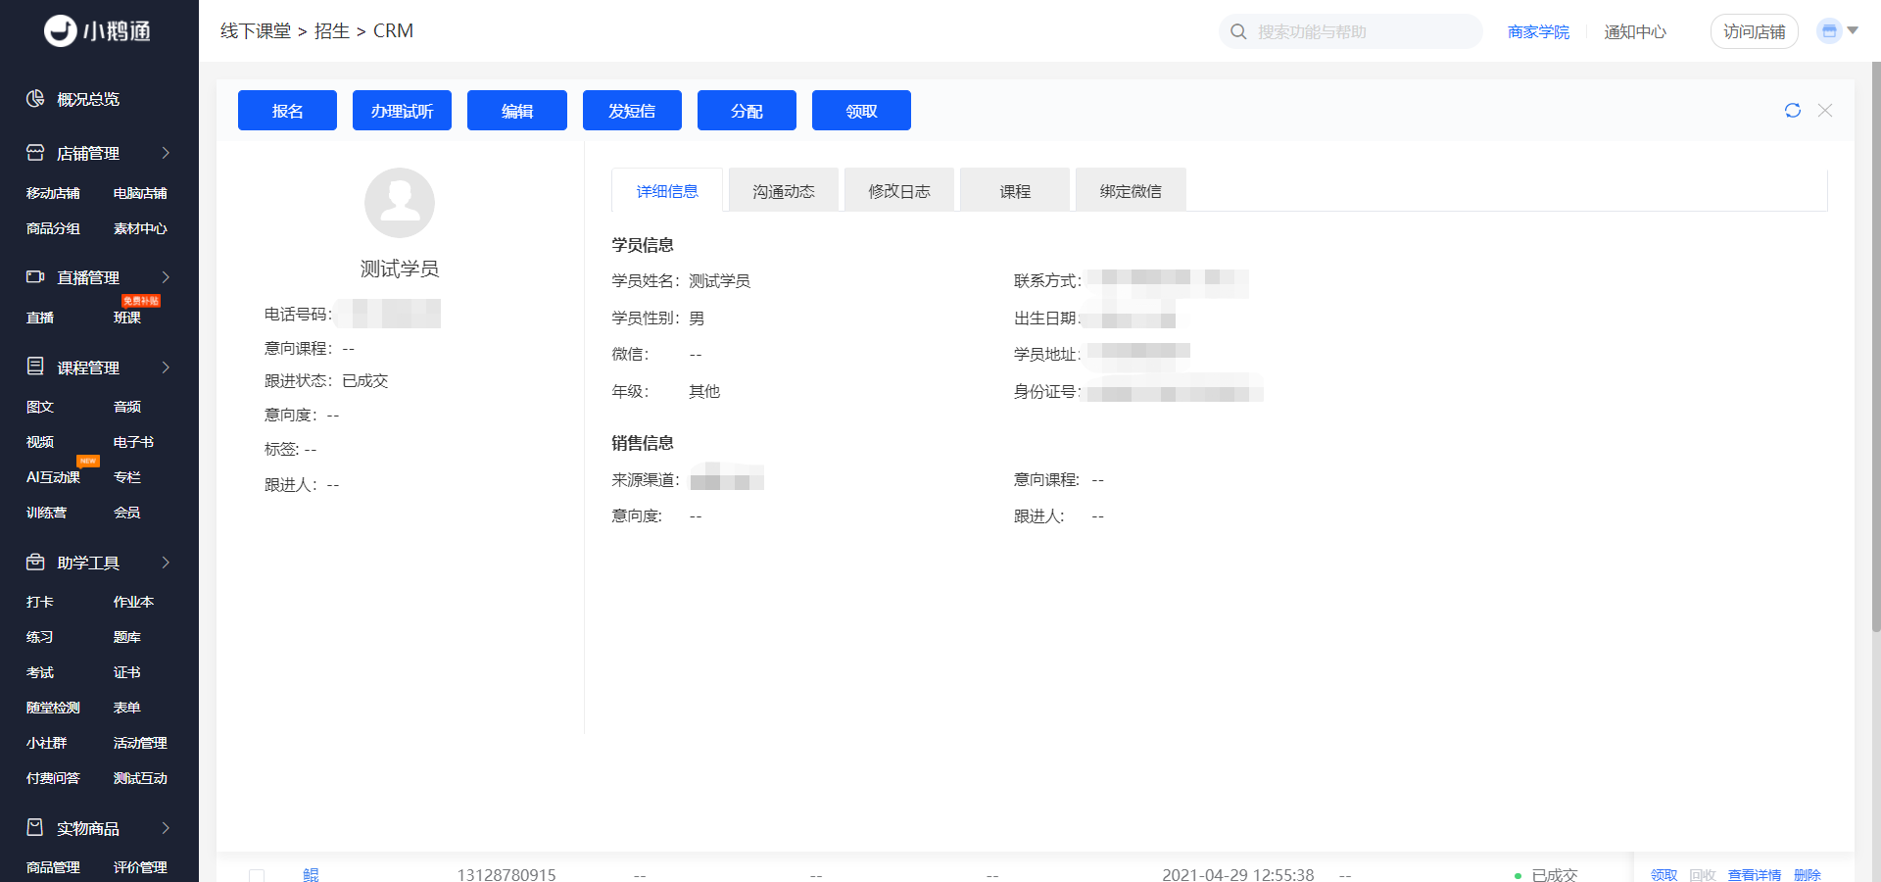The width and height of the screenshot is (1881, 882).
Task: Click the page vertical scrollbar
Action: pos(1875,347)
